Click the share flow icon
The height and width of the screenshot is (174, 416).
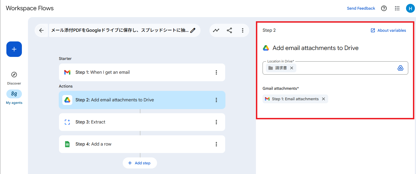point(229,30)
